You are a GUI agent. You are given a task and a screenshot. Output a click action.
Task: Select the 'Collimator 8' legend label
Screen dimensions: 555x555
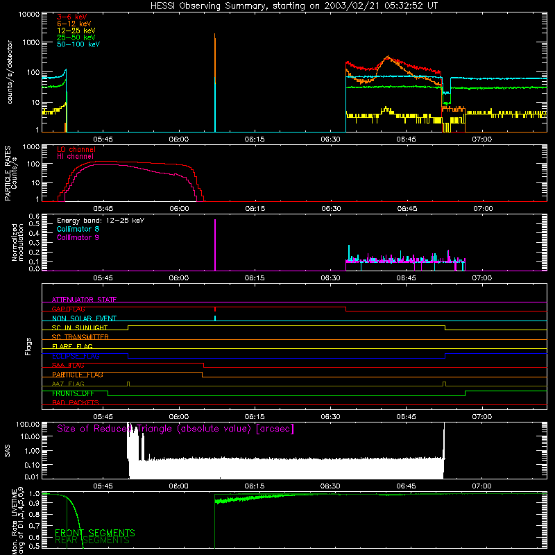[78, 229]
